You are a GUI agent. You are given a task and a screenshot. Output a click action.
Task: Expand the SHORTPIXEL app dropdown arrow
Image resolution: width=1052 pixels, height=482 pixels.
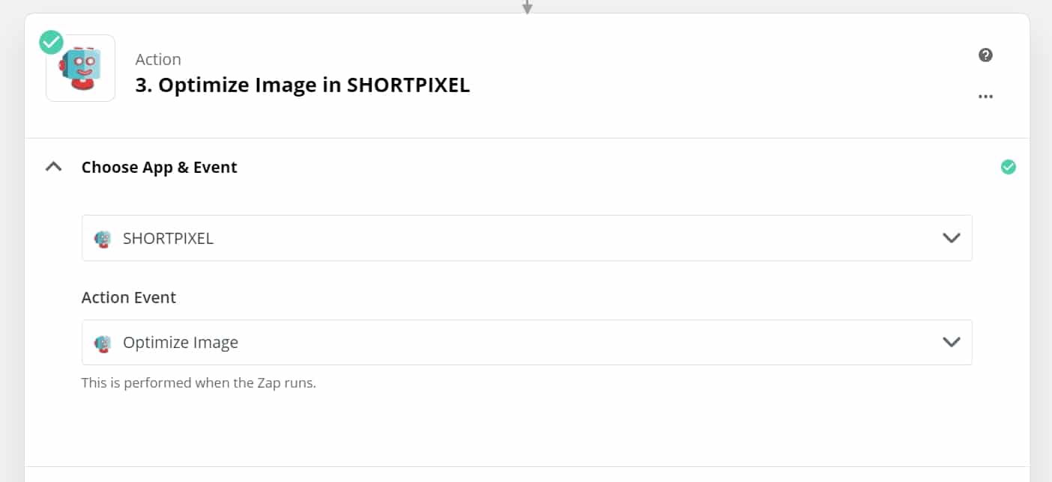click(951, 238)
